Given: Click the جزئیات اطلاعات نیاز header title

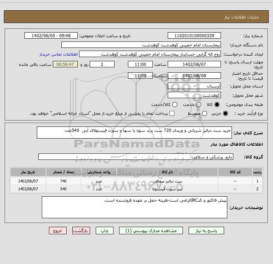Looking at the screenshot, I should pyautogui.click(x=242, y=17).
